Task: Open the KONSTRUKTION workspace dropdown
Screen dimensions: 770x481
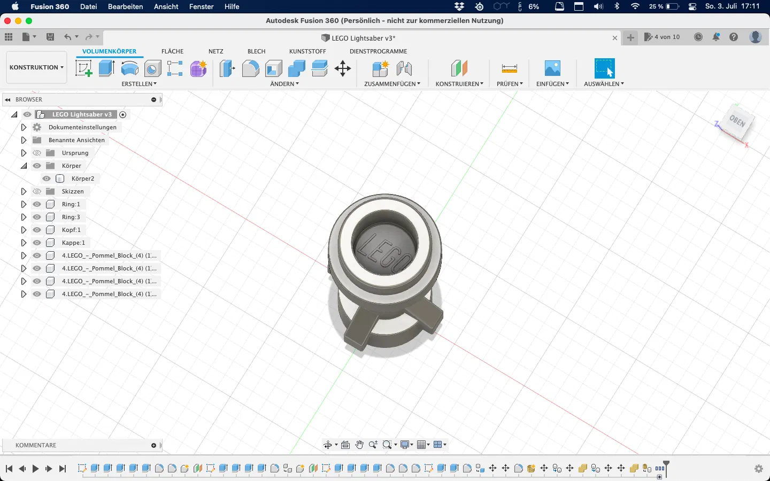Action: coord(36,67)
